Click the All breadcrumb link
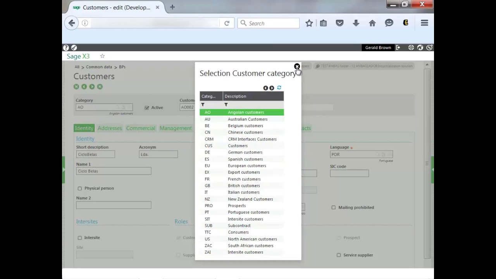Image resolution: width=496 pixels, height=279 pixels. point(77,67)
